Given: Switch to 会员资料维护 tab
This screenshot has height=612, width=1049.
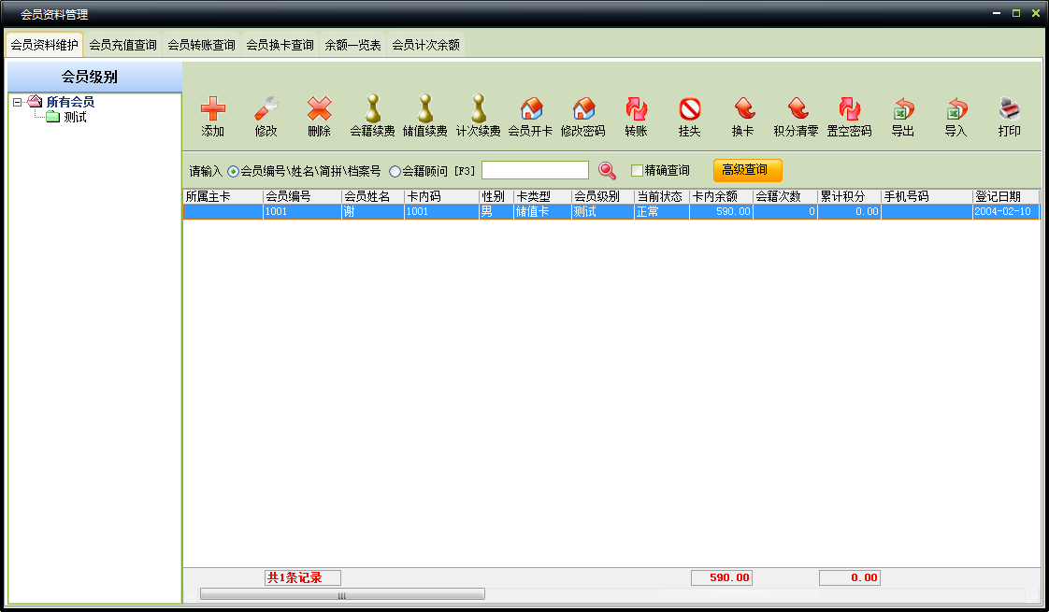Looking at the screenshot, I should (x=44, y=45).
